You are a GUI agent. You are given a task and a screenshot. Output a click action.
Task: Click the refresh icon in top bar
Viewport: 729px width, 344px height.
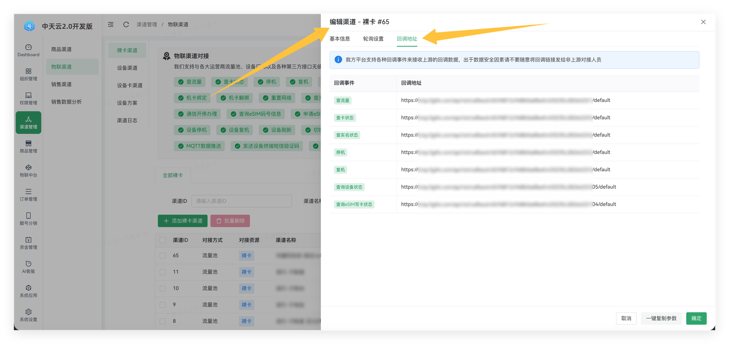(126, 24)
